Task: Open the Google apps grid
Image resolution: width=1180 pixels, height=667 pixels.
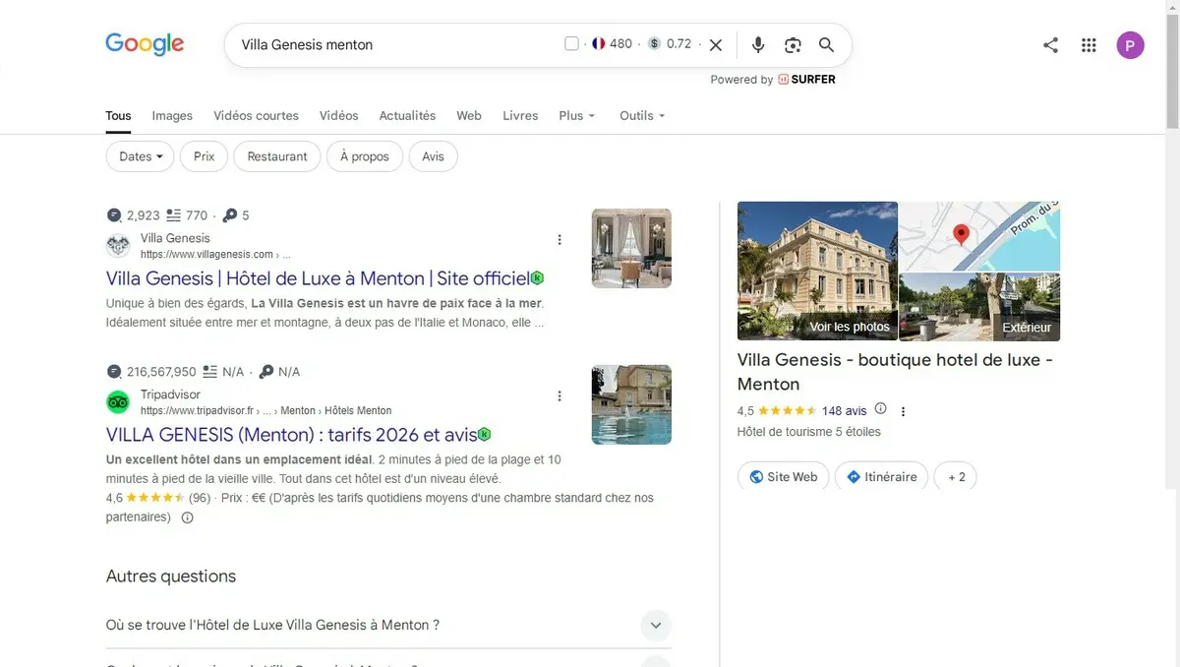Action: [x=1089, y=45]
